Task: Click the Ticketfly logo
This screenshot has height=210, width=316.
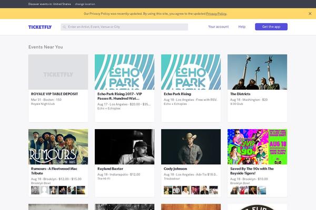Action: tap(40, 27)
